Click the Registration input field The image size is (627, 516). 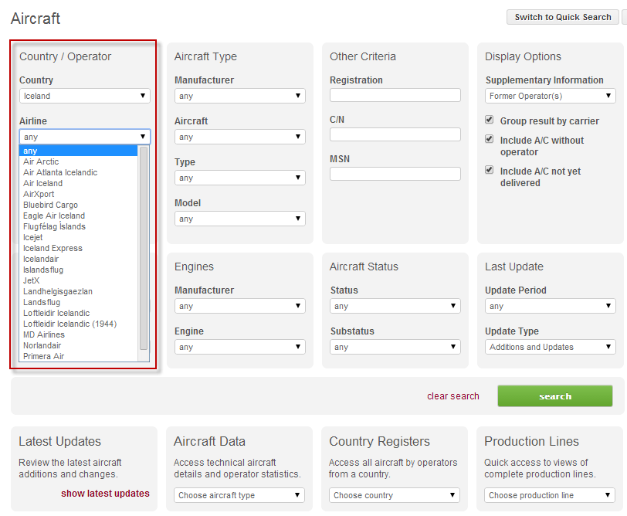pyautogui.click(x=395, y=95)
